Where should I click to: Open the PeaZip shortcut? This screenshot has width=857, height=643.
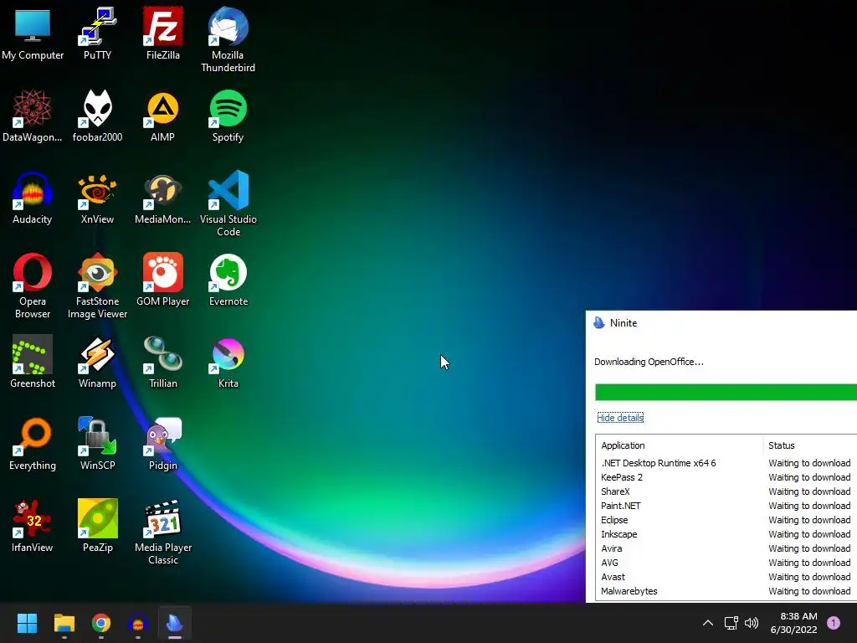97,526
